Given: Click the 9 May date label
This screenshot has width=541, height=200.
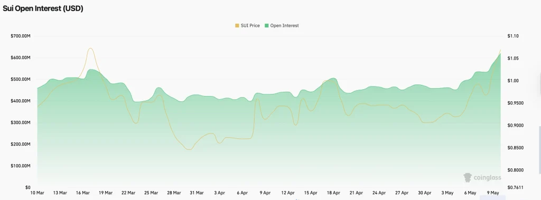Looking at the screenshot, I should [x=493, y=193].
